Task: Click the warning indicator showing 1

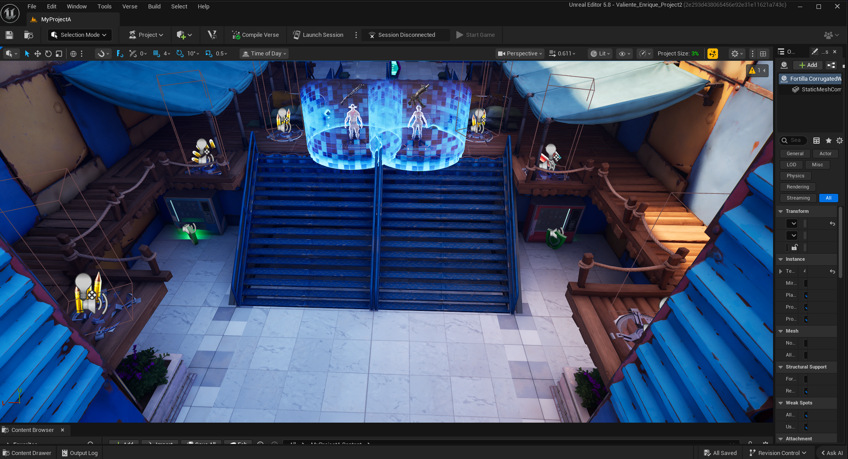Action: click(x=758, y=71)
